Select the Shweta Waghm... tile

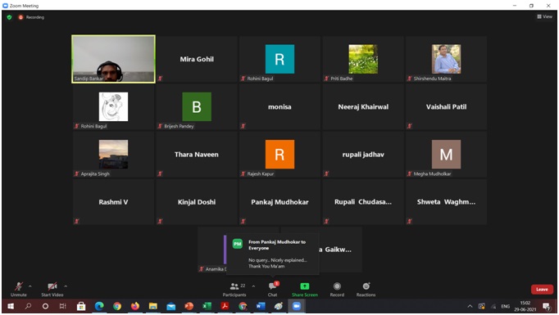click(447, 202)
